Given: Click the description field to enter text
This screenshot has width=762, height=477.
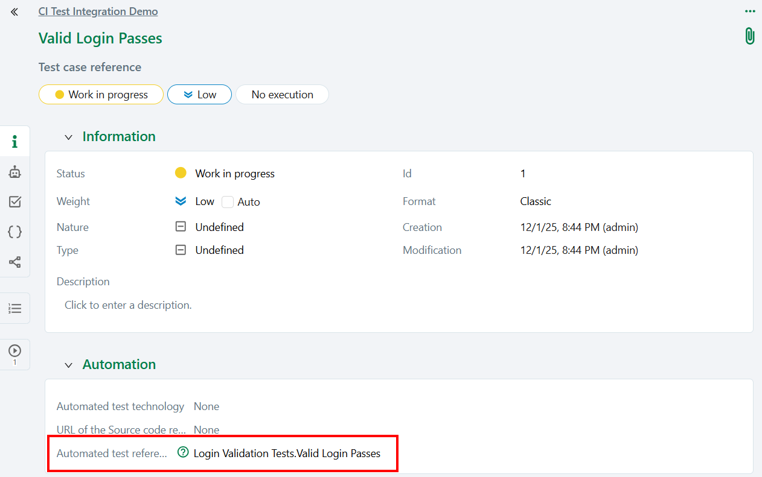Looking at the screenshot, I should click(128, 305).
